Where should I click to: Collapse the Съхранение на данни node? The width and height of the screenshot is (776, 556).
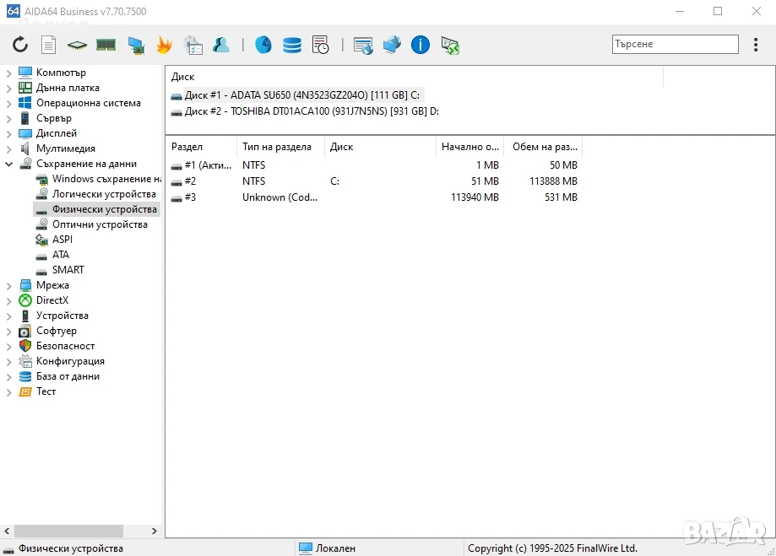click(x=8, y=165)
